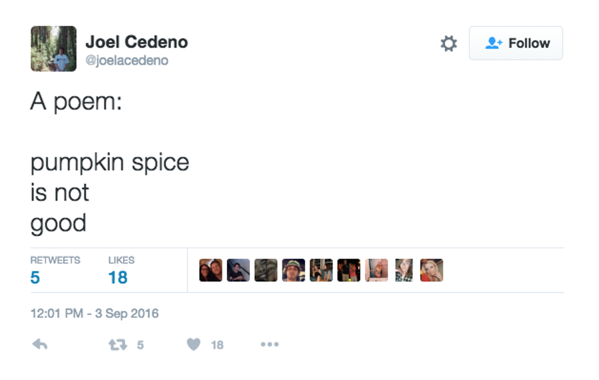Open Joel Cedeno's profile picture
This screenshot has width=599, height=380.
point(53,48)
